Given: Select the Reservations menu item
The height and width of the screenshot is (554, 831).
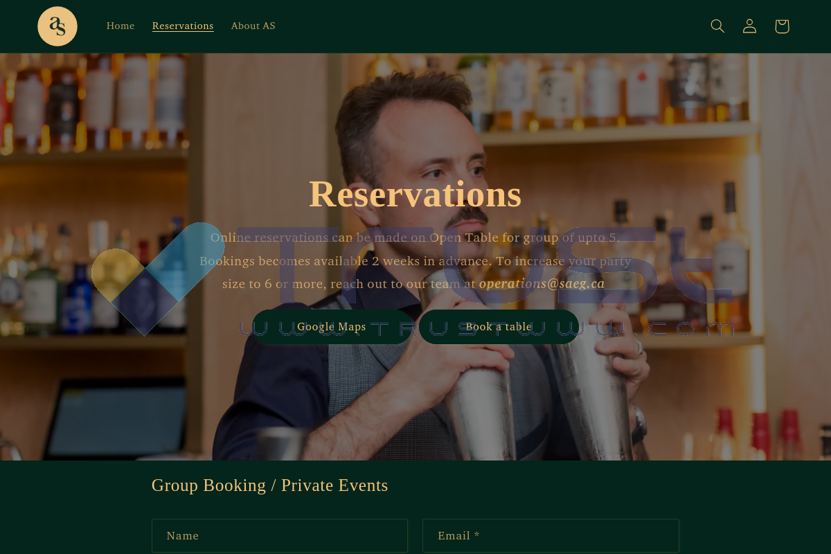Looking at the screenshot, I should point(183,26).
